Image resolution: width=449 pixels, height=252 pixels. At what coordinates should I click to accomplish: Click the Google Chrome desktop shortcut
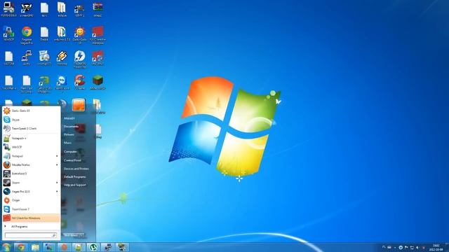coord(27,35)
